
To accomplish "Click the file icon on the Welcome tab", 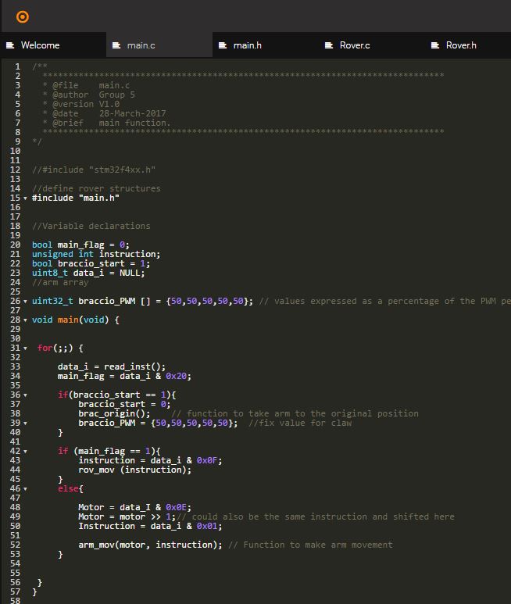I will (x=10, y=45).
